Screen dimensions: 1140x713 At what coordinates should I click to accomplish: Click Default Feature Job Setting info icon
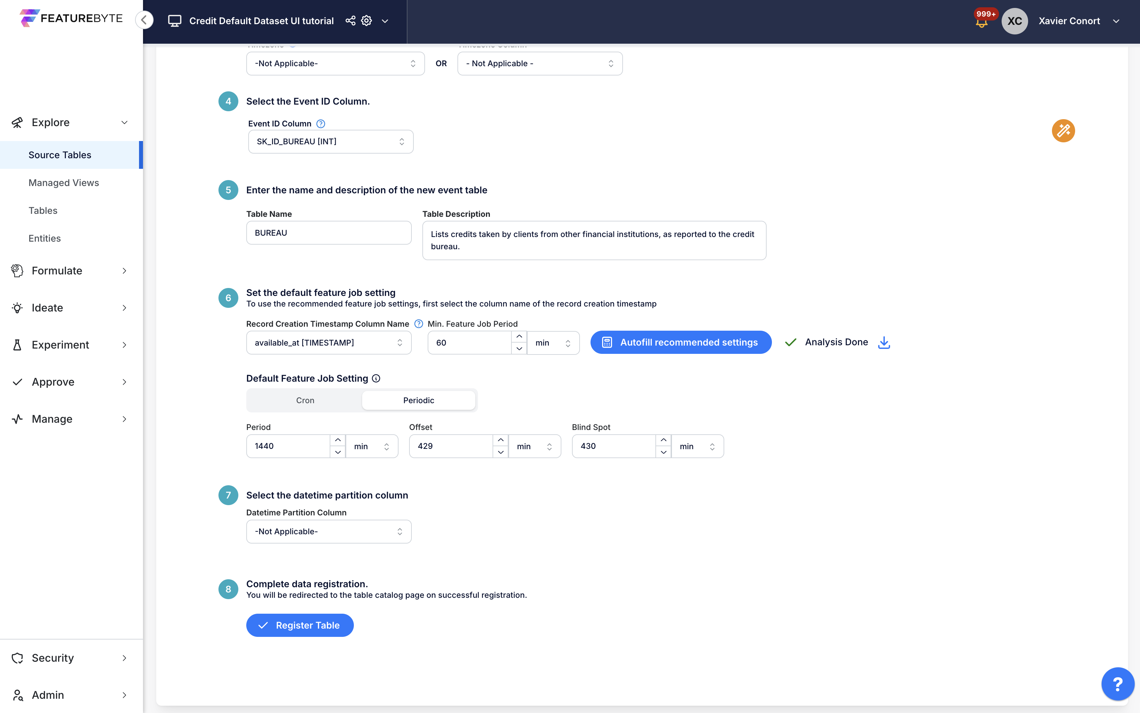[376, 378]
